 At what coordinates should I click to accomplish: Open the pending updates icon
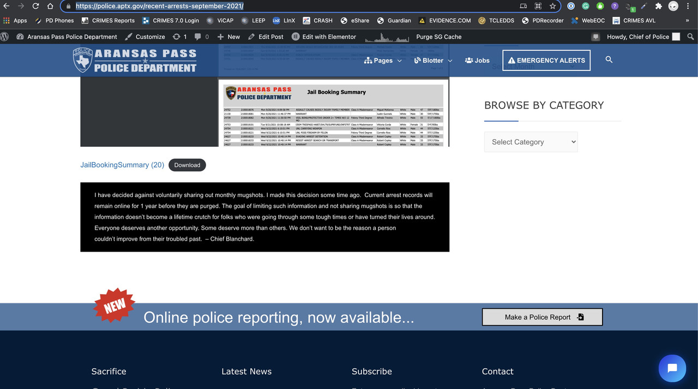coord(179,37)
